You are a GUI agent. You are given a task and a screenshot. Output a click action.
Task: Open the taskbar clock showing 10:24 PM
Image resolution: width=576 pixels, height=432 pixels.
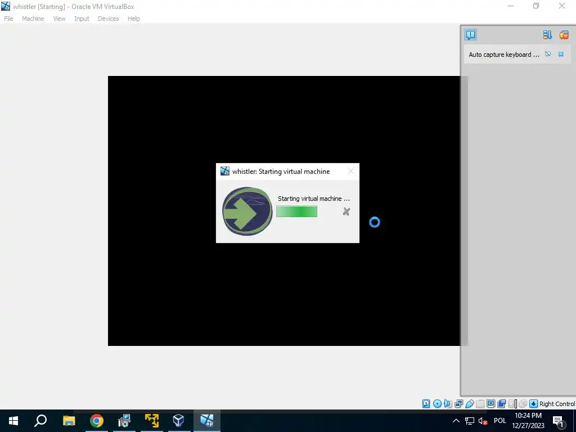528,421
